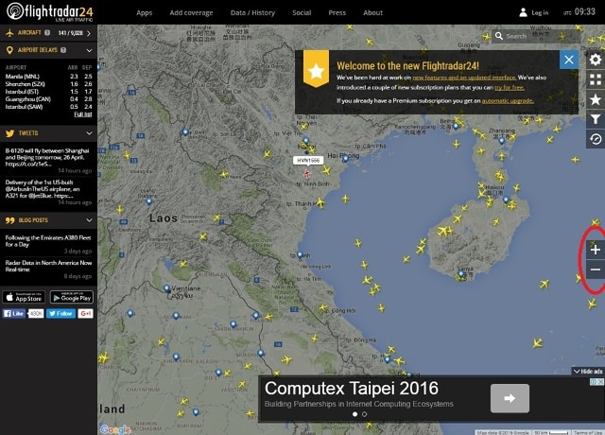This screenshot has width=605, height=435.
Task: Open the tweet about 1st US-built airplane delivery
Action: [43, 189]
